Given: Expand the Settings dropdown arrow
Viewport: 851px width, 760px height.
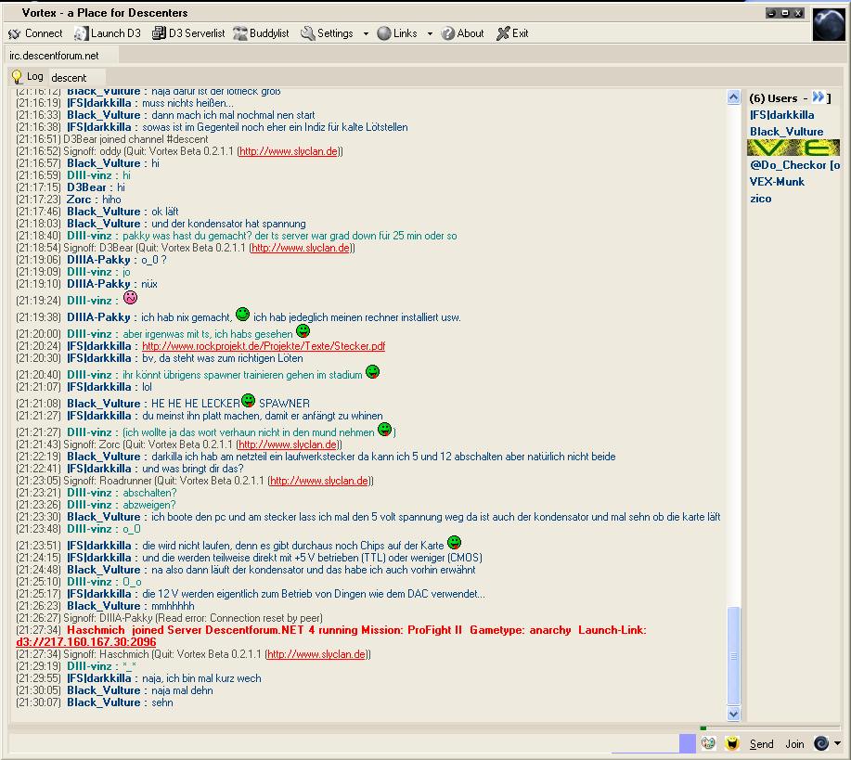Looking at the screenshot, I should point(366,34).
